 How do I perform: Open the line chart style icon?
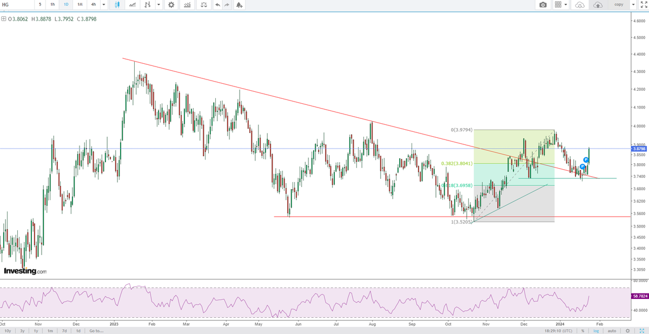(x=132, y=4)
